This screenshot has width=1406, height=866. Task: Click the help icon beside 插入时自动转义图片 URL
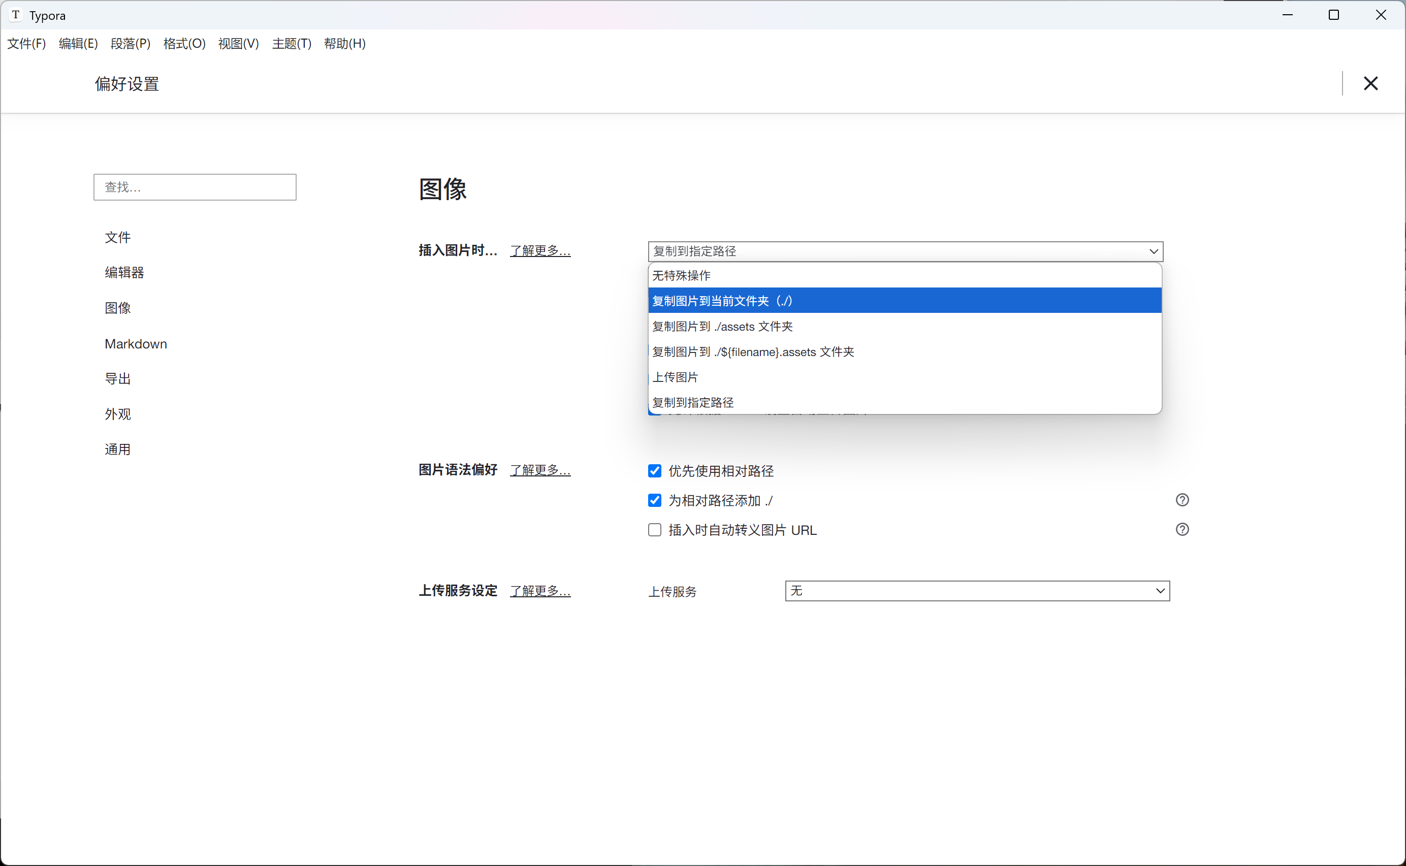(x=1182, y=529)
